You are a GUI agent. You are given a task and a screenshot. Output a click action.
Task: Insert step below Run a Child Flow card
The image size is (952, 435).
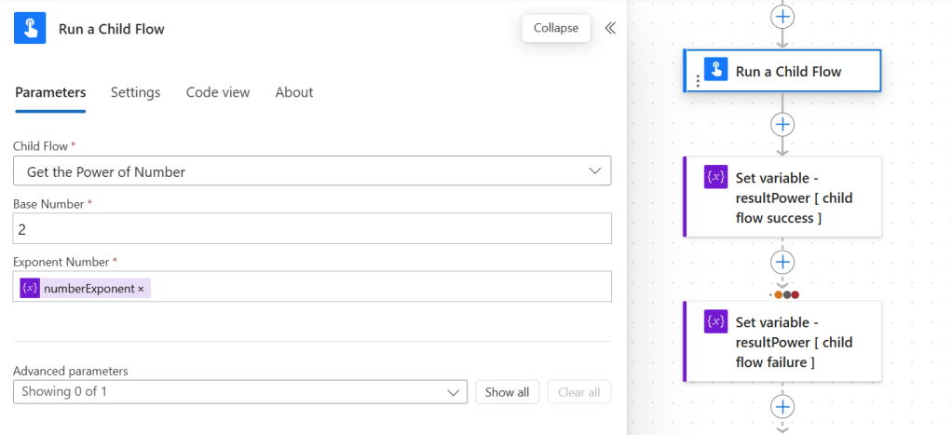point(782,124)
